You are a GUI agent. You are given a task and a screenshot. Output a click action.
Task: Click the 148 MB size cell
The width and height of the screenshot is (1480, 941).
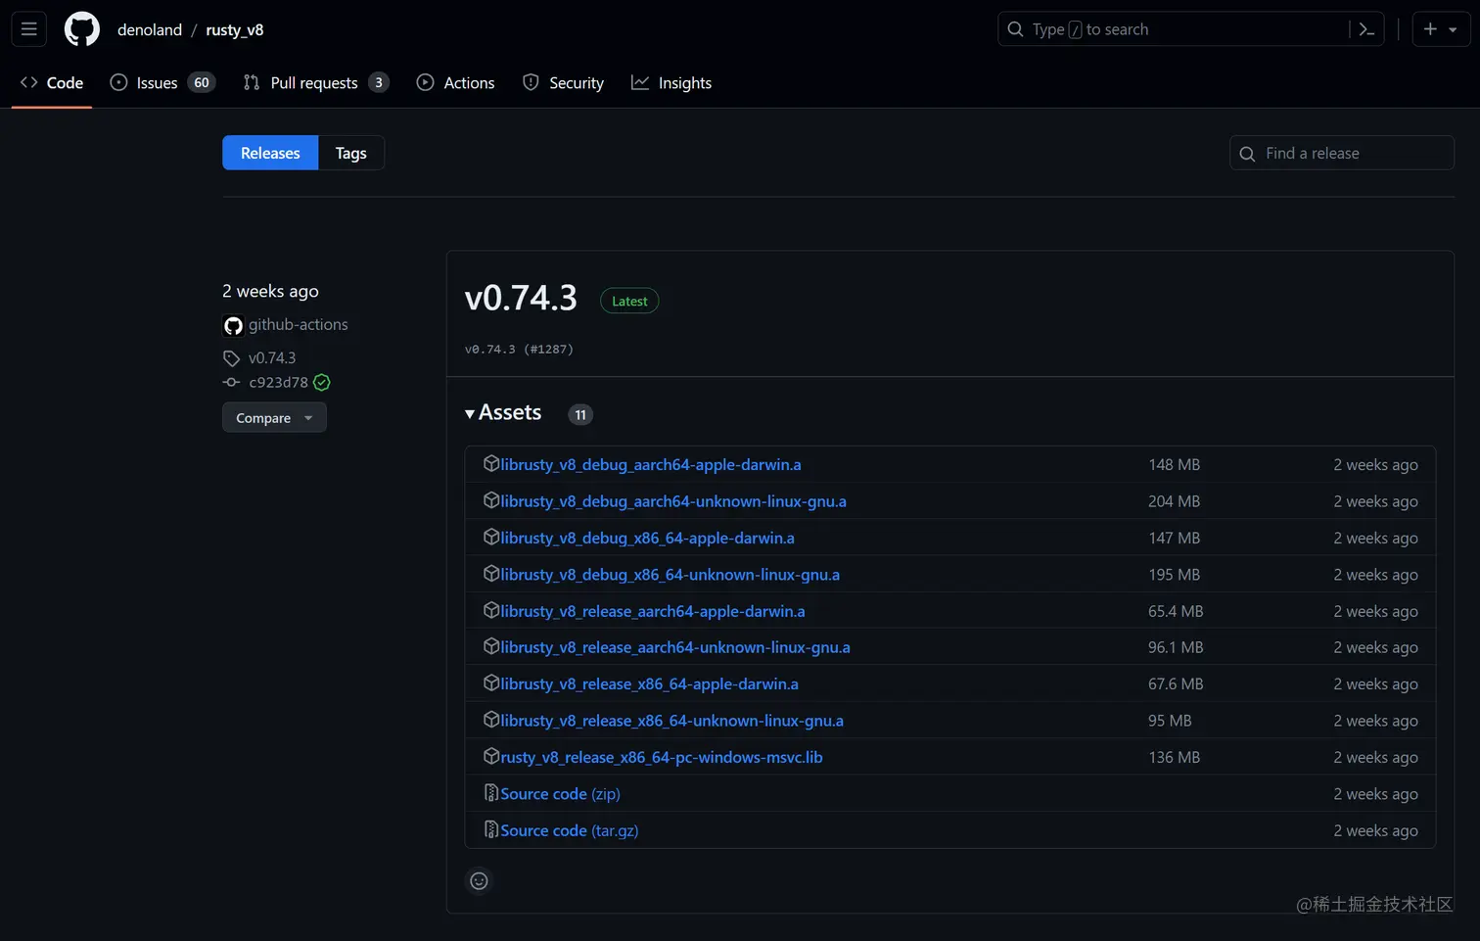click(x=1174, y=464)
